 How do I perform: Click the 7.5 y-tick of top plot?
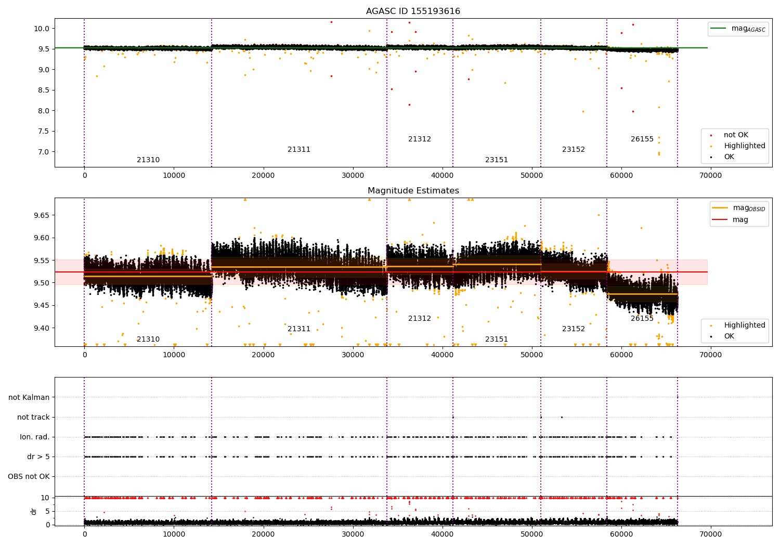tap(45, 131)
